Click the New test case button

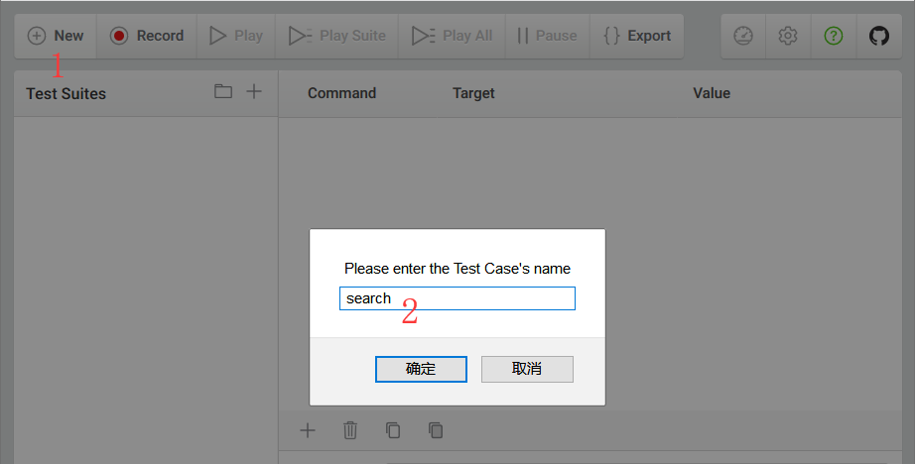click(56, 36)
